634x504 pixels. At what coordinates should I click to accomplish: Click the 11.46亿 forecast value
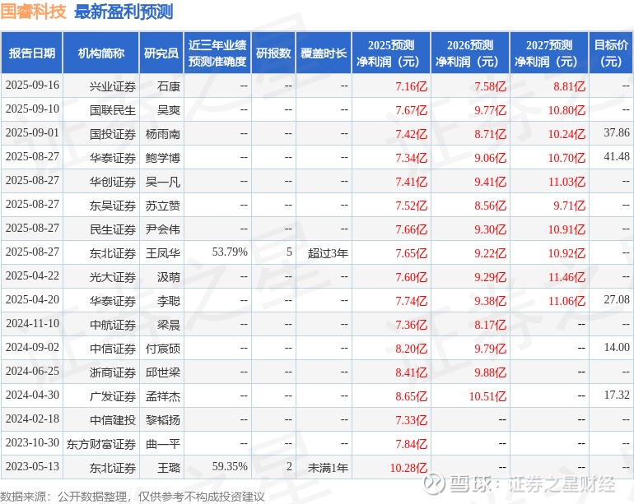click(x=566, y=277)
